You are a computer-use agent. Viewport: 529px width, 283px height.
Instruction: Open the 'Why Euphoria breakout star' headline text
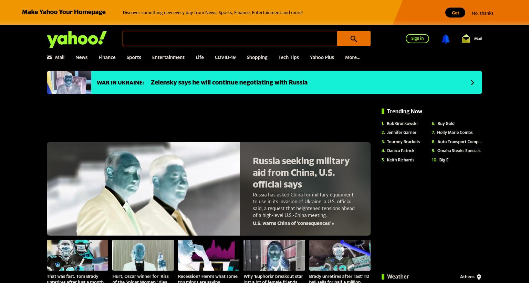click(273, 279)
